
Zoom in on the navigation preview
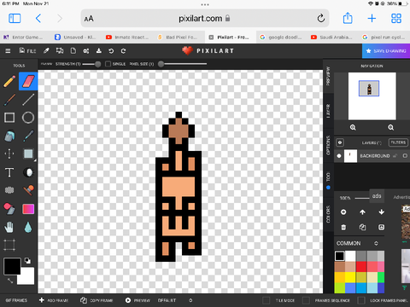[353, 127]
